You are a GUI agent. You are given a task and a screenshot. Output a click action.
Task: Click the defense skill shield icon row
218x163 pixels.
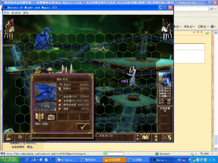pyautogui.click(x=74, y=88)
